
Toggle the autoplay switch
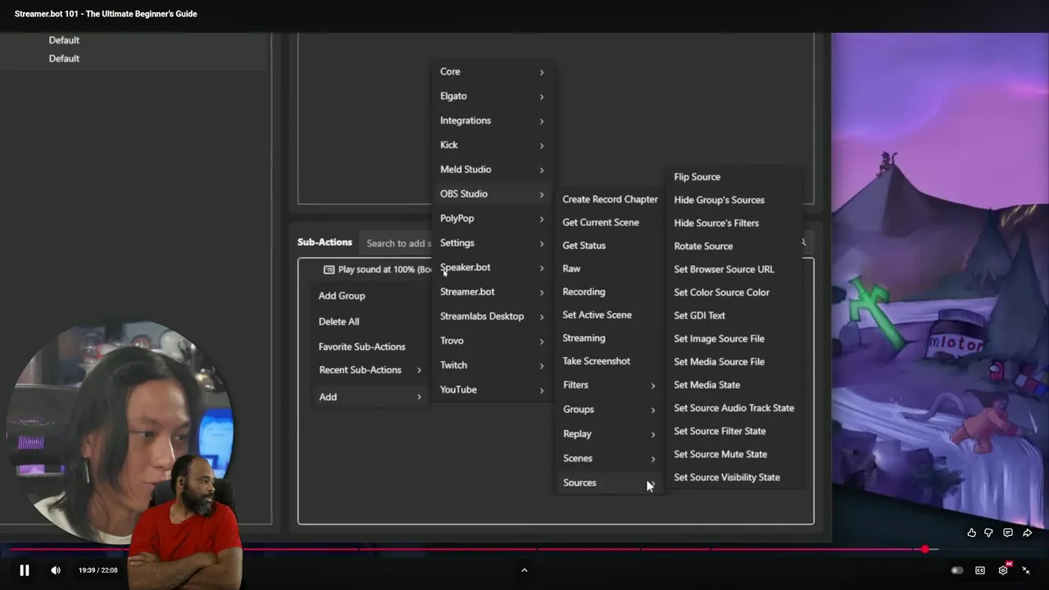[956, 570]
